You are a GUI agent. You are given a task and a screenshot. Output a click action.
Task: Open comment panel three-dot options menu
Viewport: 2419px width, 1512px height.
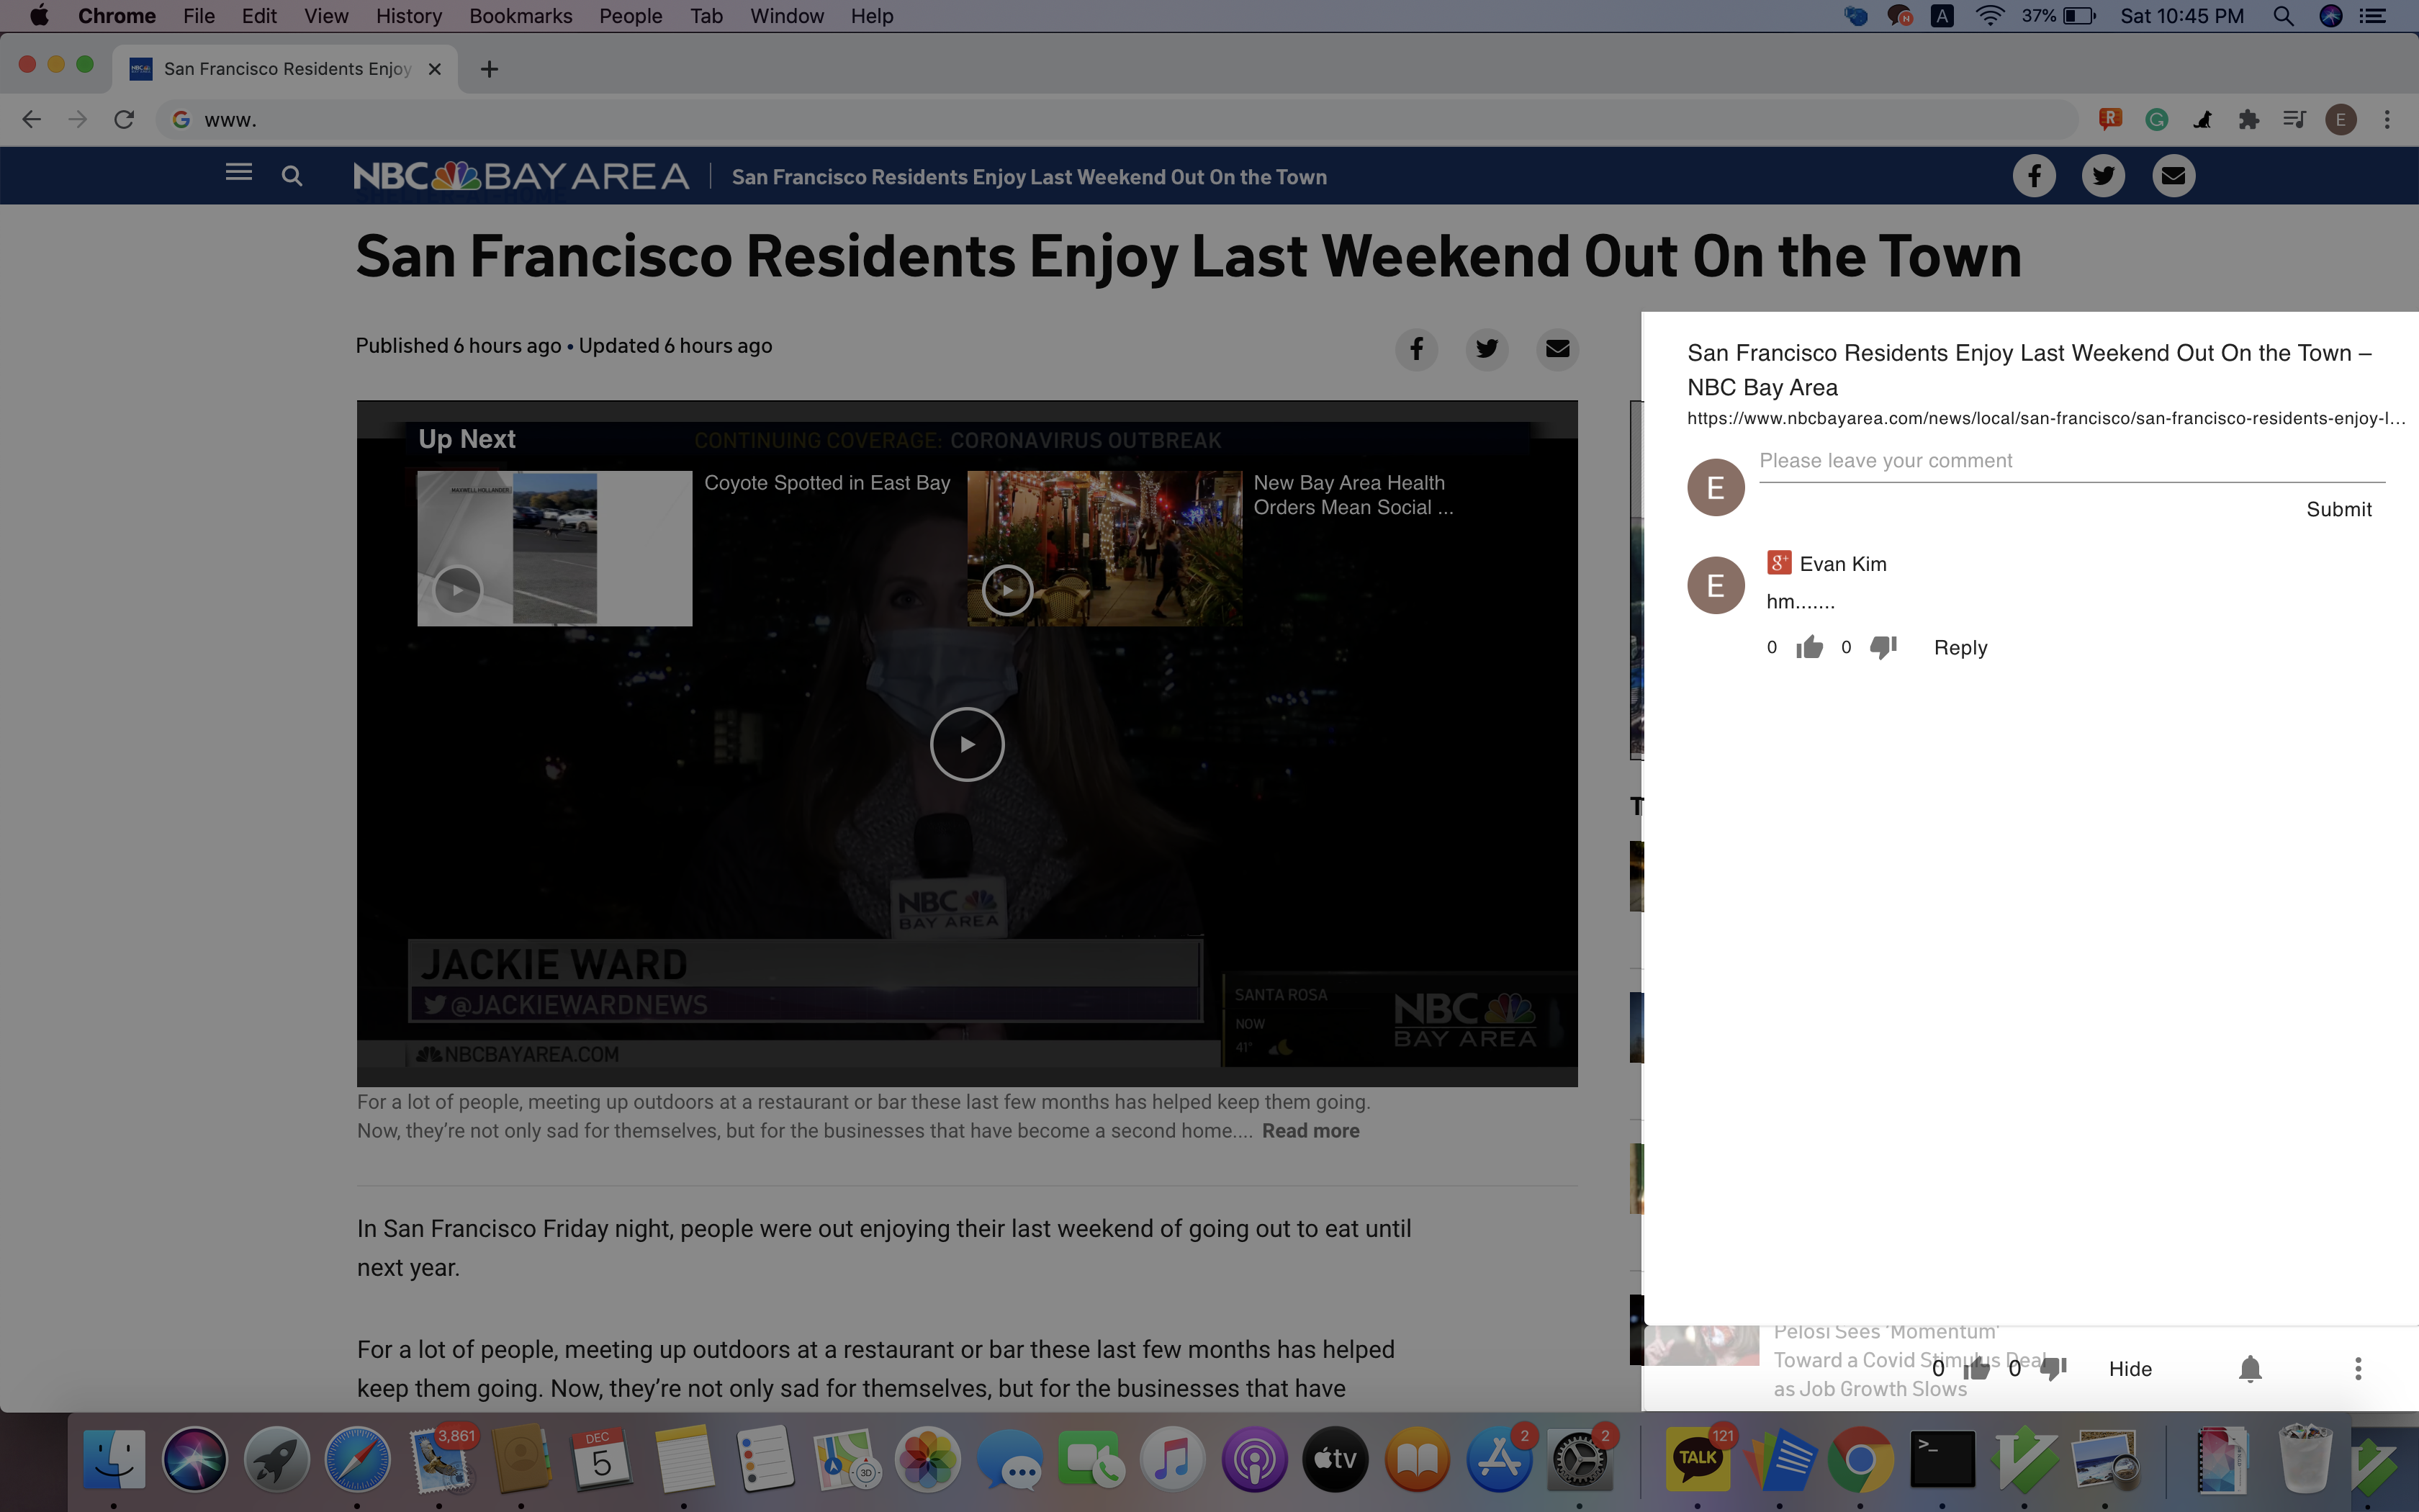[x=2357, y=1368]
